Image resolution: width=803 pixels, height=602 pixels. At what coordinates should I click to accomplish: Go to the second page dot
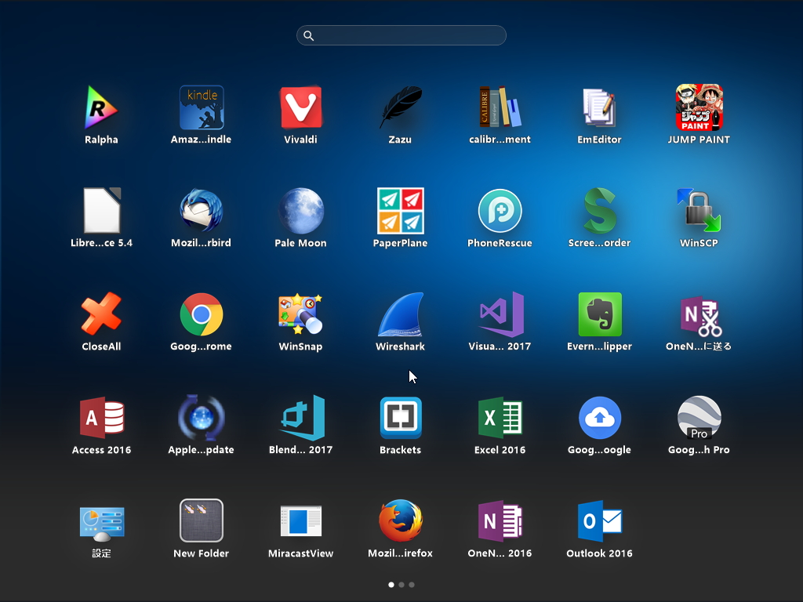[401, 585]
